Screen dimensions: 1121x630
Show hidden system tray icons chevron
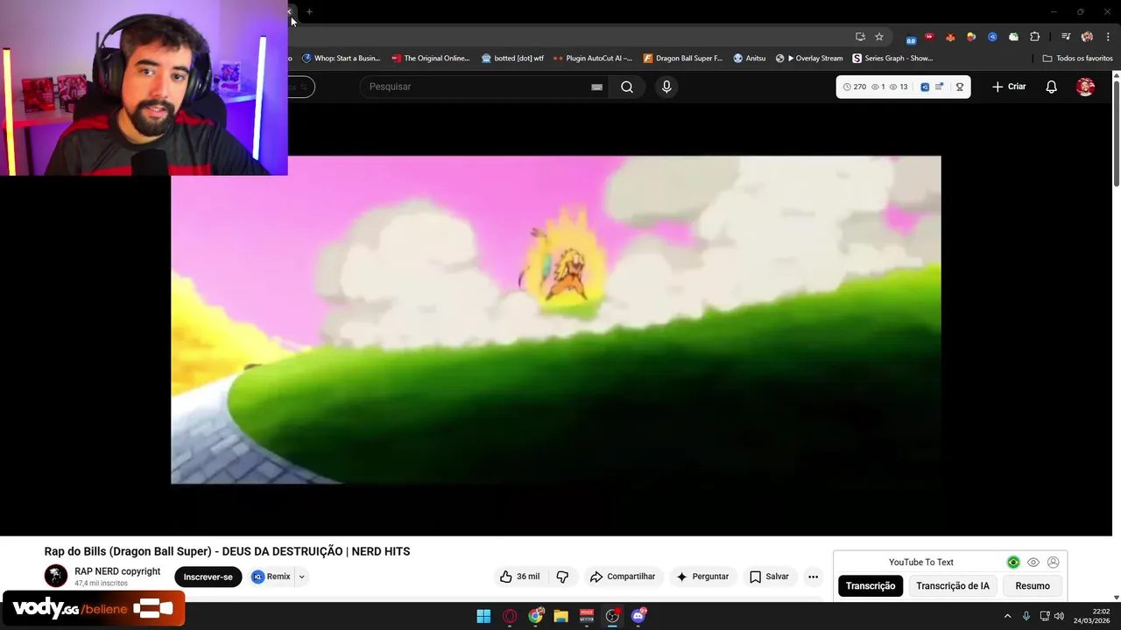point(1007,616)
